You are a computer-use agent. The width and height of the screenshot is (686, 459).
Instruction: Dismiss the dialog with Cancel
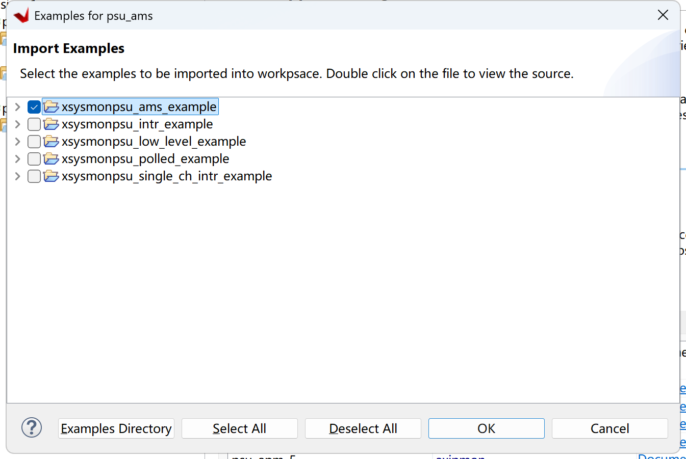[x=610, y=428]
